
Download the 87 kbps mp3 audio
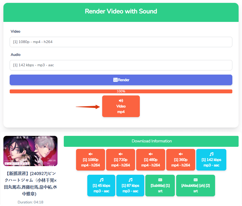(130, 186)
